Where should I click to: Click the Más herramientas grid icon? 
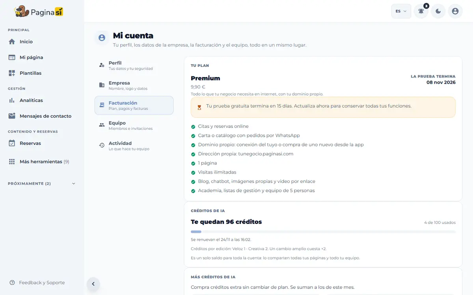(12, 162)
